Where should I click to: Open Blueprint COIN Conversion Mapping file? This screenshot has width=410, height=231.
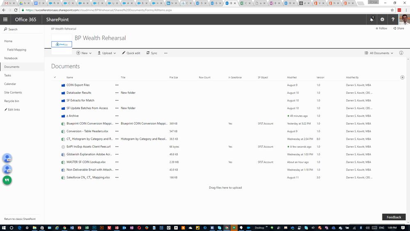(90, 123)
